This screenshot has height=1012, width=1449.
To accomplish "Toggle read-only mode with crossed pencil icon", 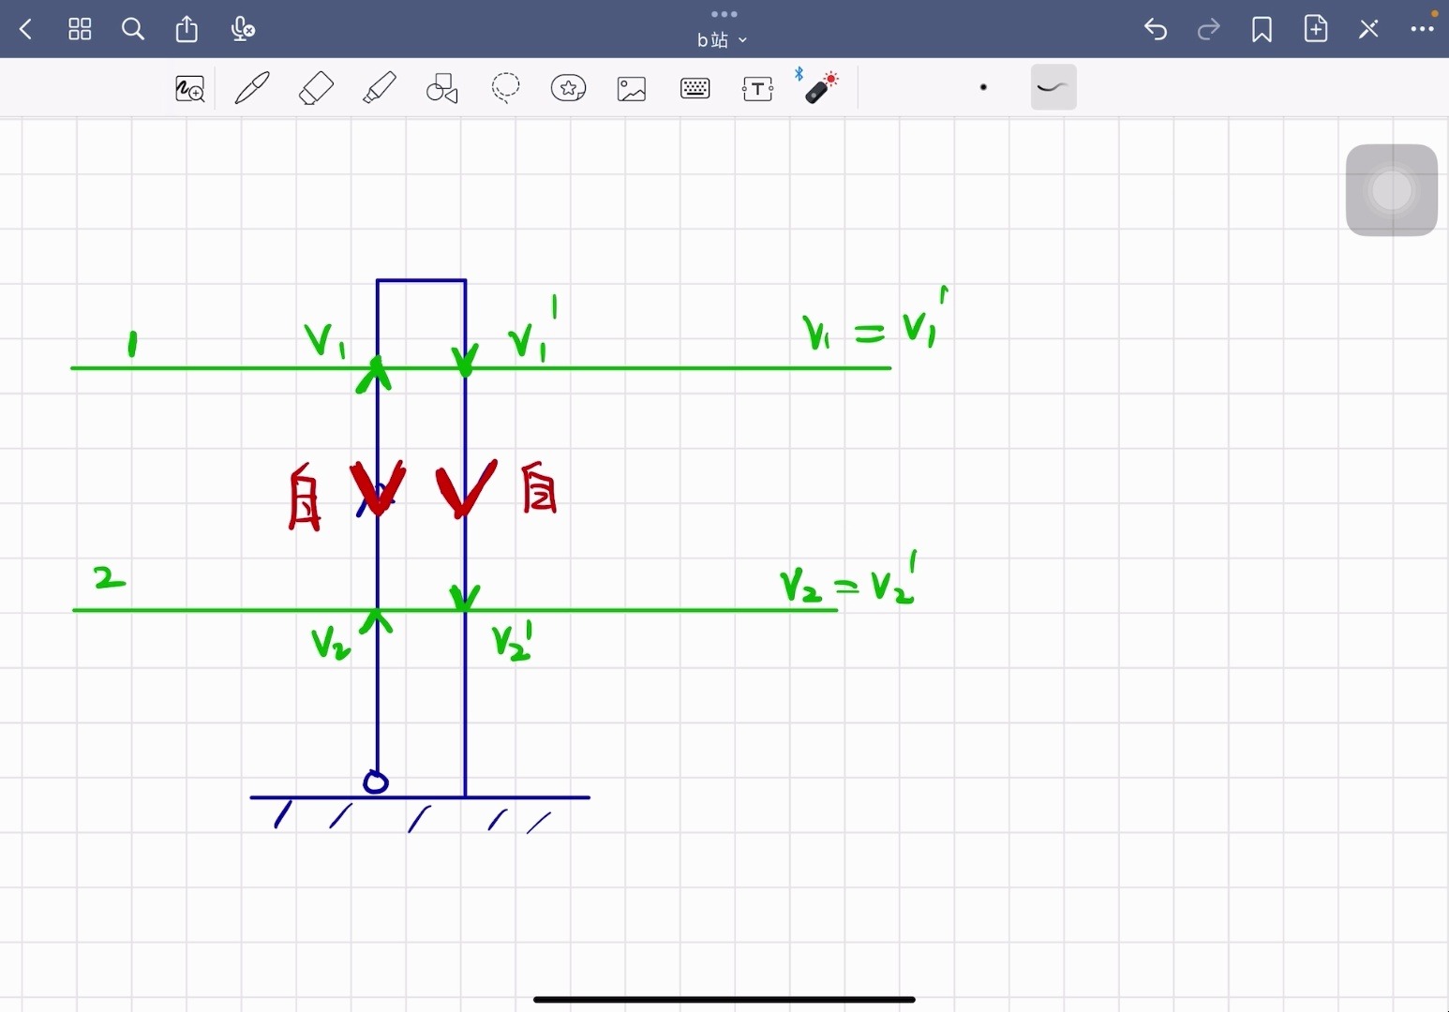I will point(1368,29).
